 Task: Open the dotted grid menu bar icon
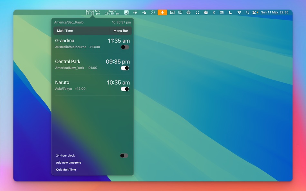tap(135, 13)
